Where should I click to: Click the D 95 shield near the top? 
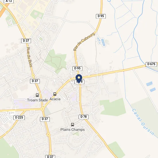coord(101,16)
